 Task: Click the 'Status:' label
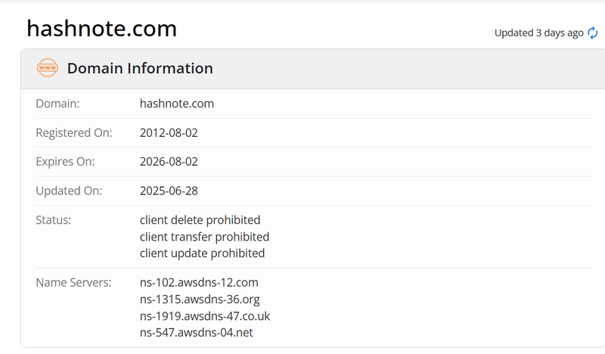pyautogui.click(x=53, y=220)
